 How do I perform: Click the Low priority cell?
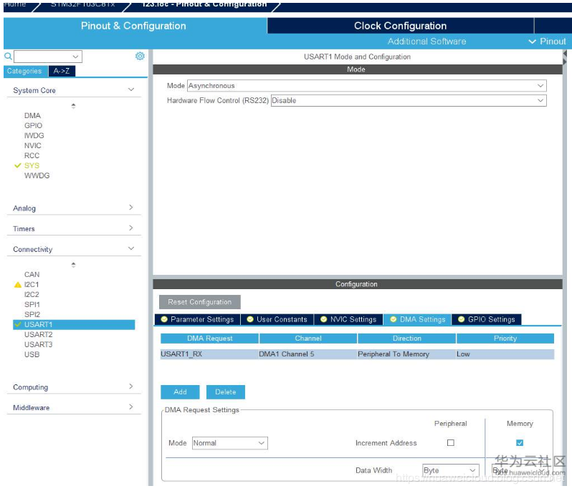pos(505,354)
